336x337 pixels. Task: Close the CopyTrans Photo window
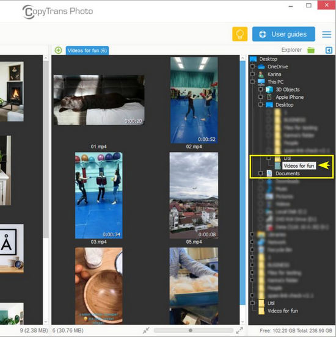327,5
